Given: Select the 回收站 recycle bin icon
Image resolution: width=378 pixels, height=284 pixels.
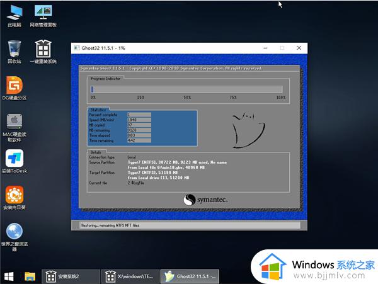Looking at the screenshot, I should click(14, 52).
